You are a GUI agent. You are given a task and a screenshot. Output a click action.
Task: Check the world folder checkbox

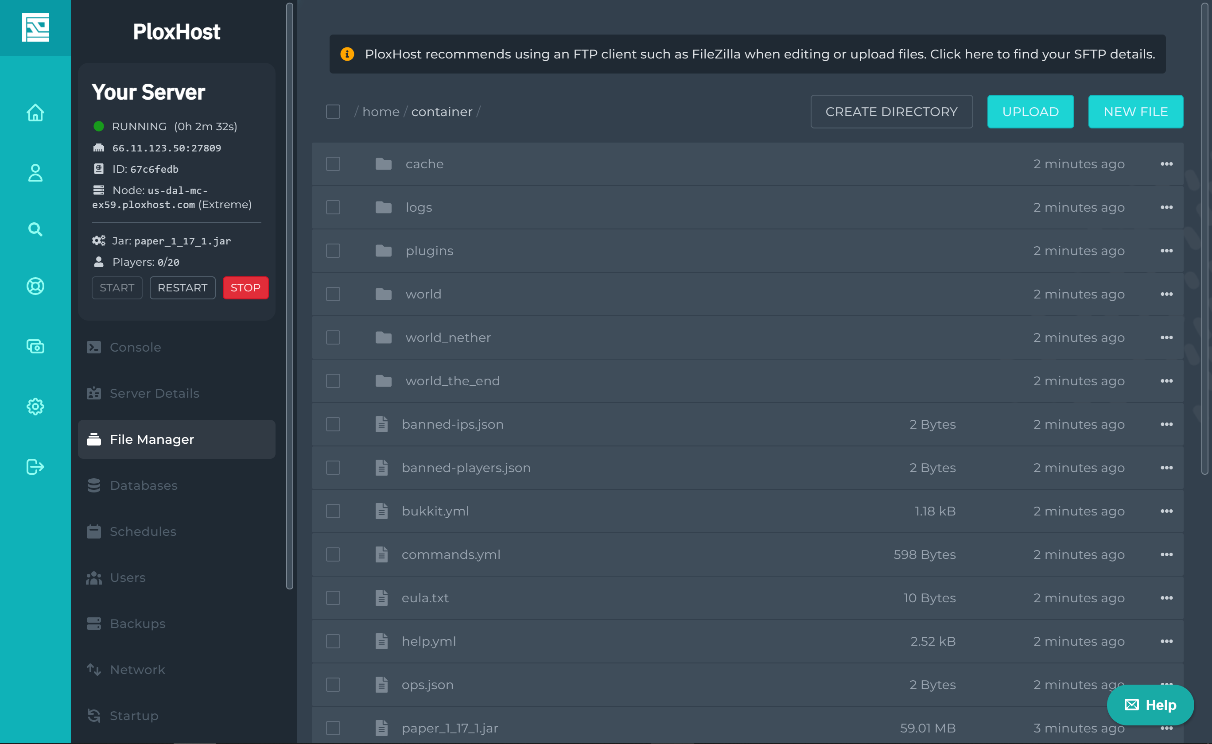tap(333, 294)
